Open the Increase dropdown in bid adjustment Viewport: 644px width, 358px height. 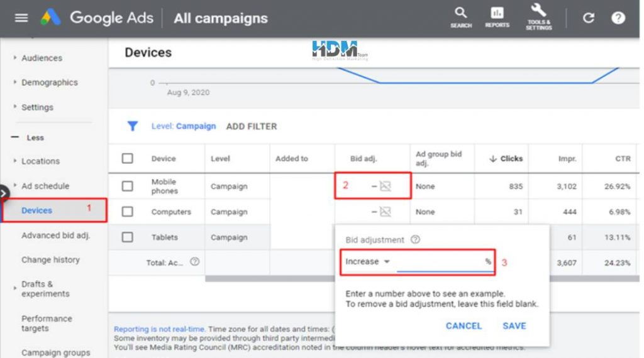coord(367,262)
